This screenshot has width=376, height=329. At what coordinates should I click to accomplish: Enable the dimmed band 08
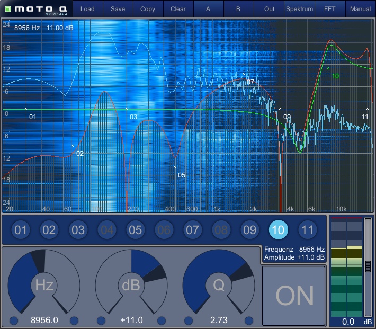221,230
